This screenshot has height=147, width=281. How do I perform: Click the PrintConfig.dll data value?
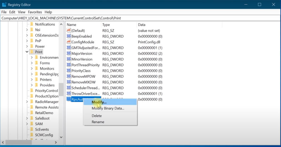[x=149, y=42]
